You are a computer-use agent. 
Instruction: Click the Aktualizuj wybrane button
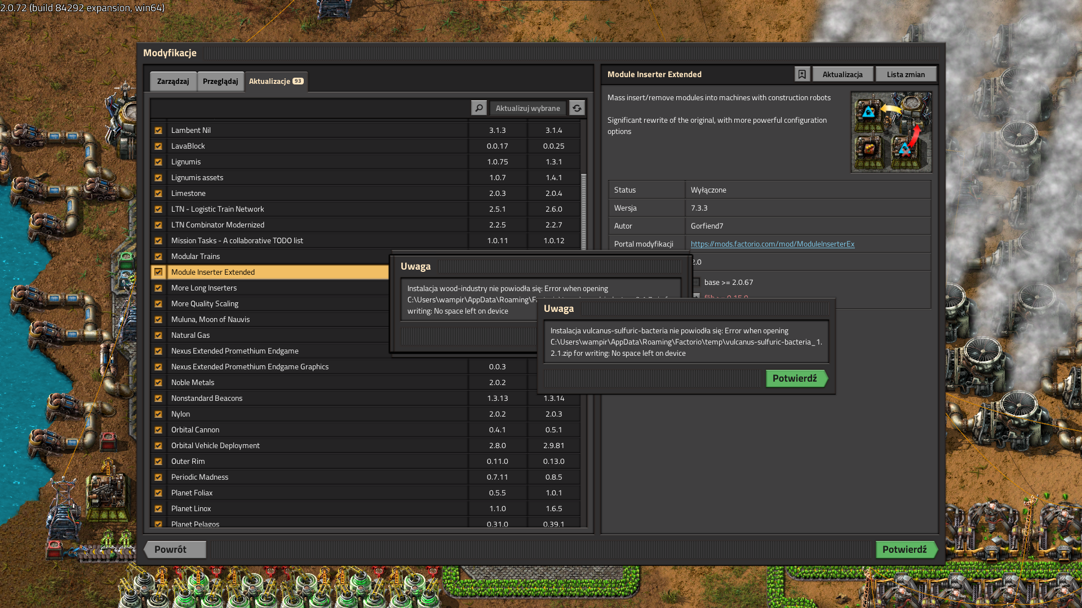[527, 108]
